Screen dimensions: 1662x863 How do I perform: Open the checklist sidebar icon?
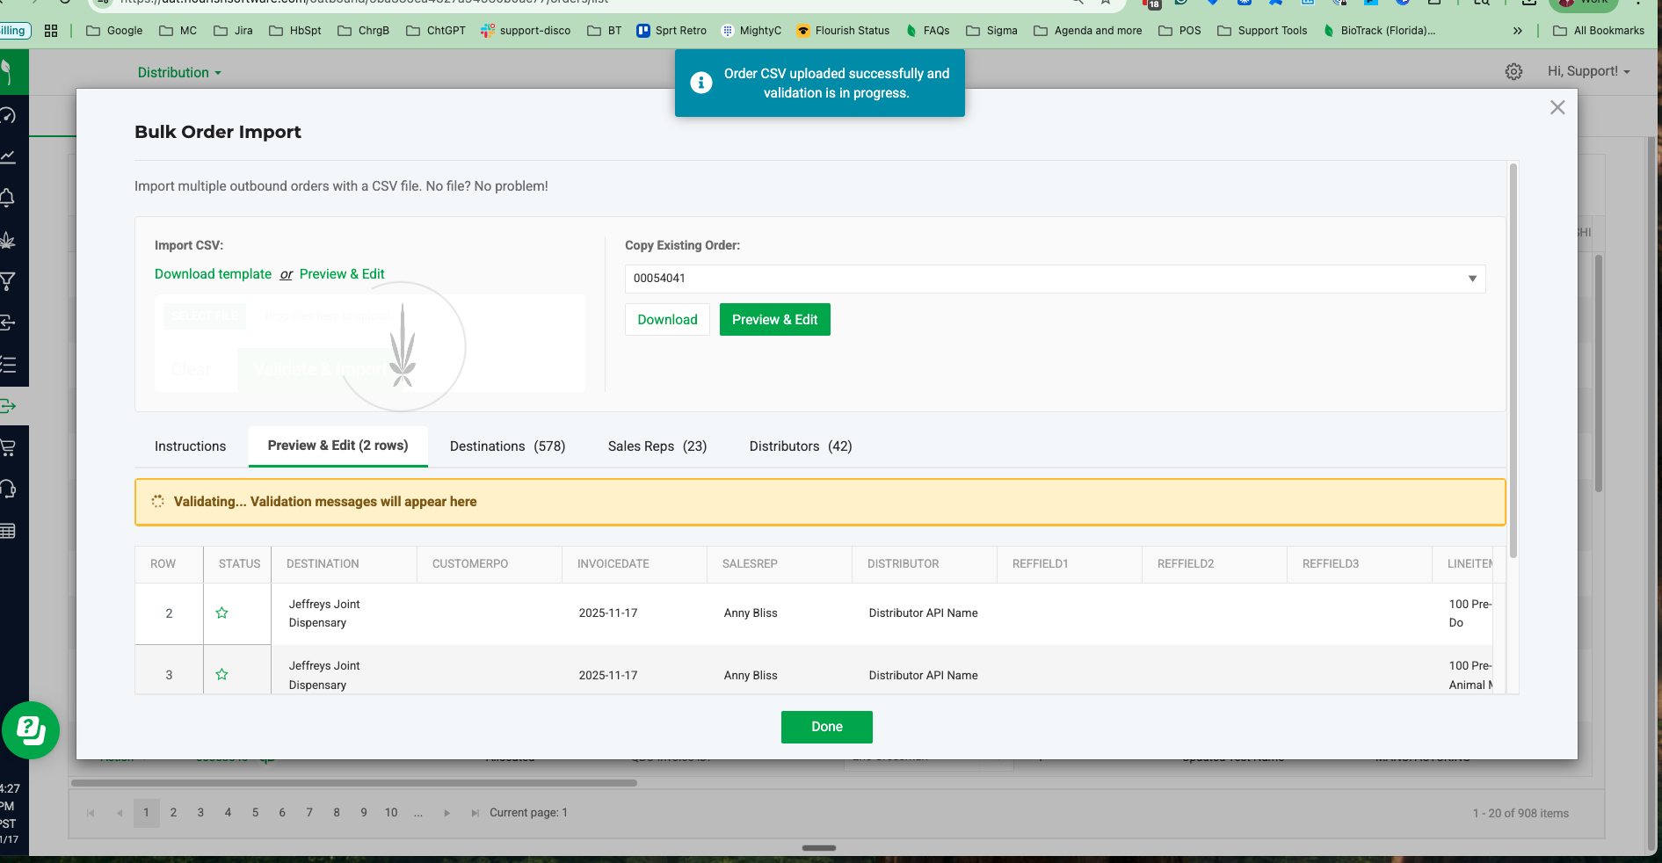(7, 364)
